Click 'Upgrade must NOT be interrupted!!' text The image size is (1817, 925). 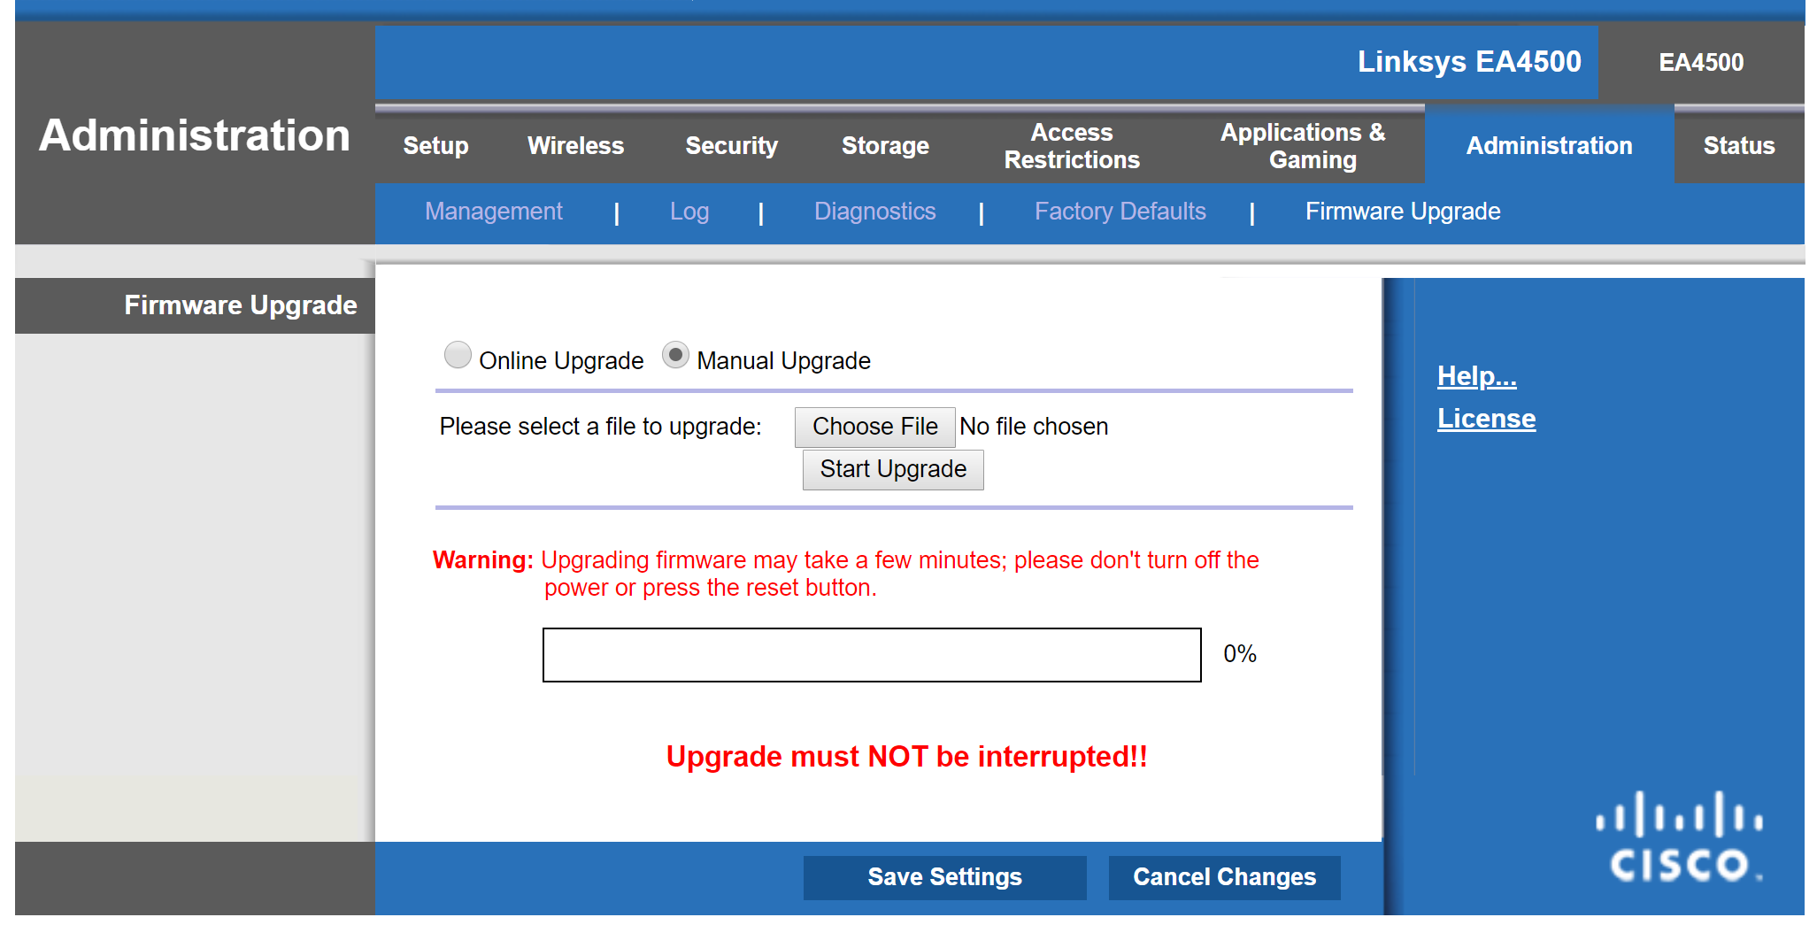tap(906, 757)
